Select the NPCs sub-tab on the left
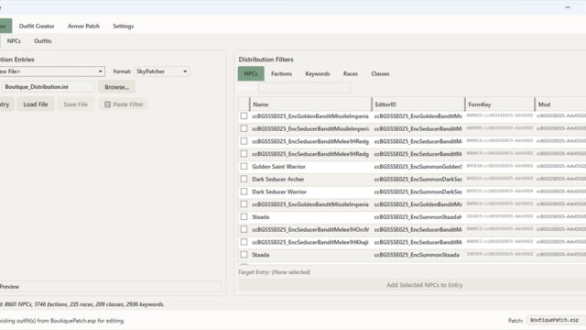The image size is (586, 330). coord(14,41)
